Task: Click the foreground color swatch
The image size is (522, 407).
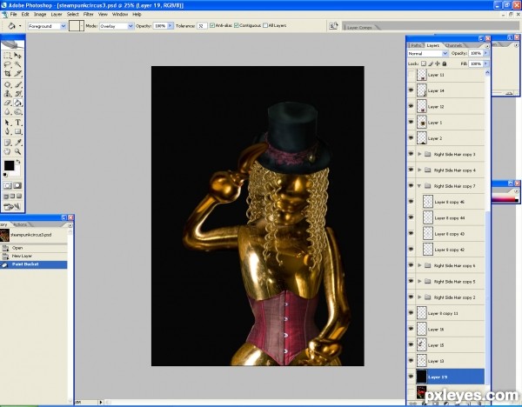Action: (9, 165)
